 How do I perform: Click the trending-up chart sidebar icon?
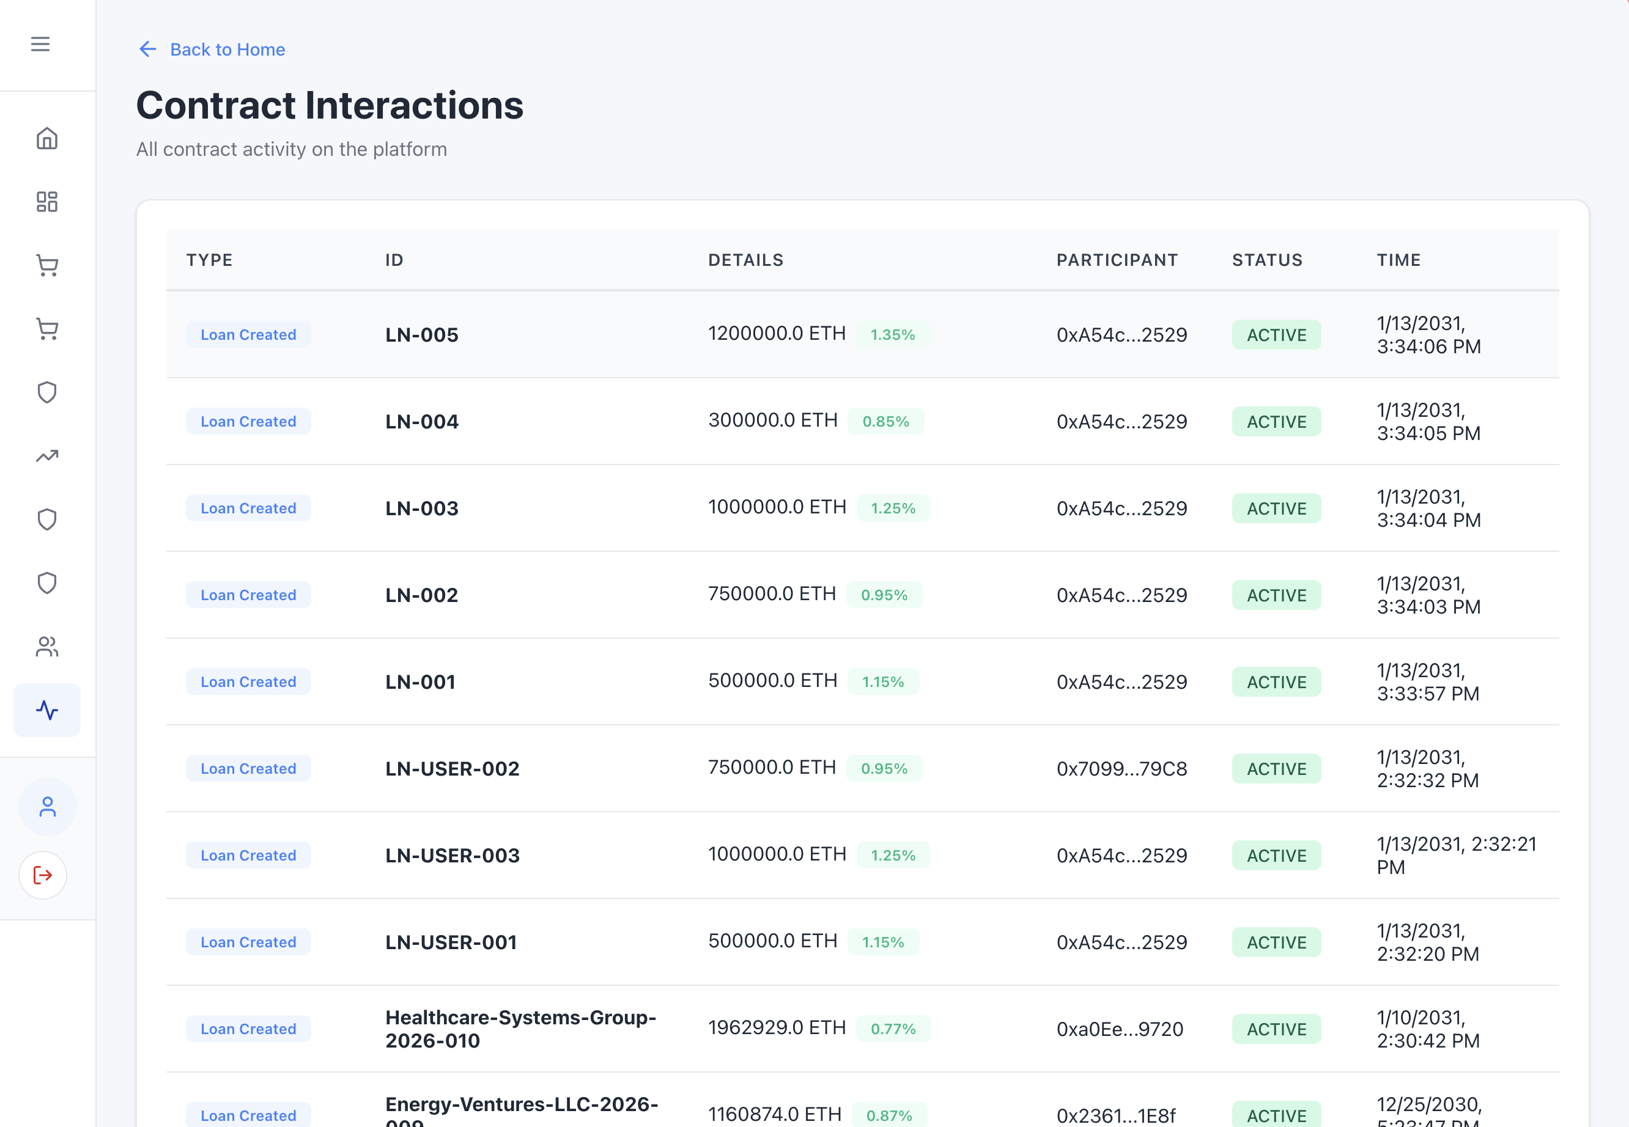pyautogui.click(x=46, y=456)
